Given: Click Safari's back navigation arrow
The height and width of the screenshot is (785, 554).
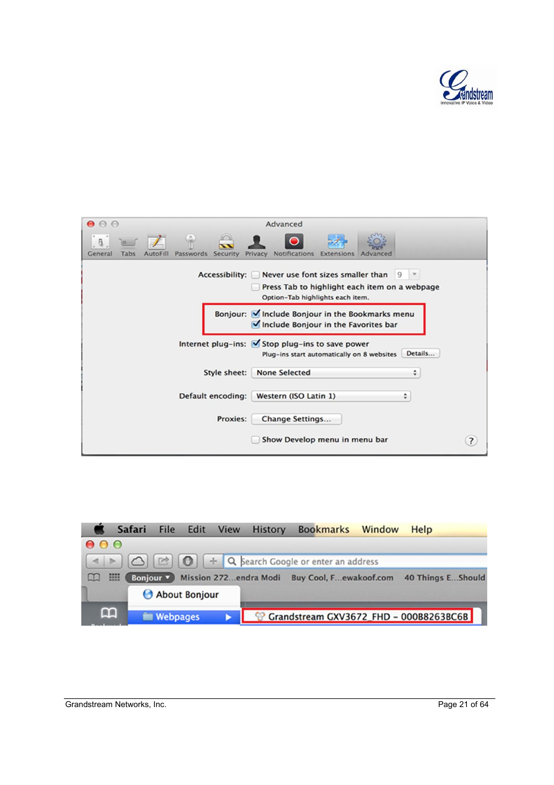Looking at the screenshot, I should tap(95, 561).
